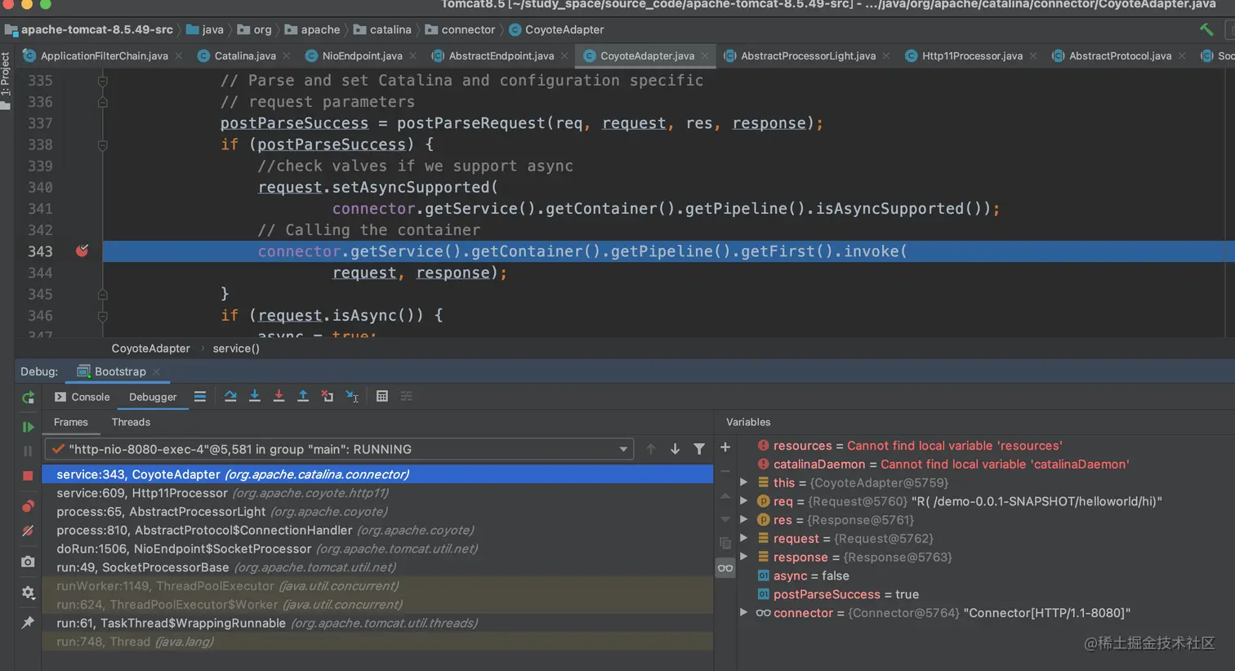The width and height of the screenshot is (1235, 671).
Task: Click the 'service()' method breadcrumb
Action: click(236, 349)
